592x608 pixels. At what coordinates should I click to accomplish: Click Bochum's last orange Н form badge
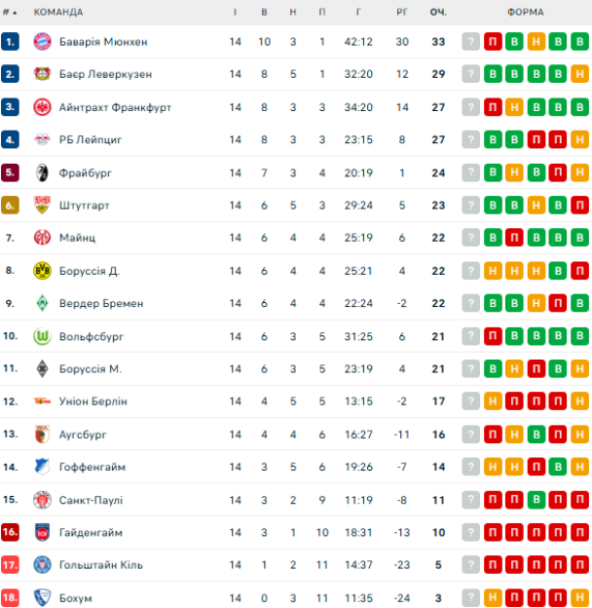point(579,597)
